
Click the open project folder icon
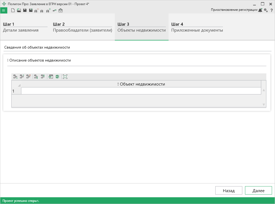point(19,10)
